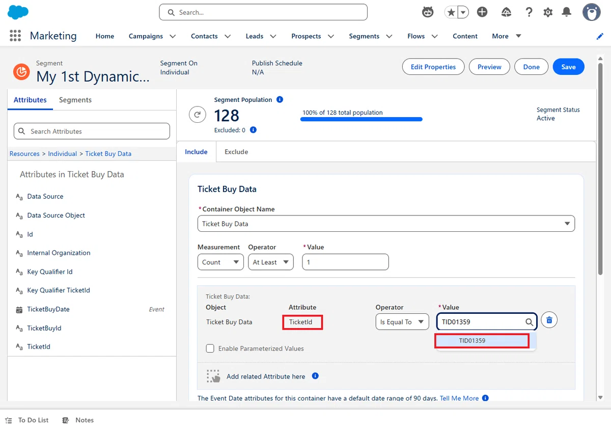Switch to the Attributes tab
Viewport: 611px width, 429px height.
click(30, 100)
